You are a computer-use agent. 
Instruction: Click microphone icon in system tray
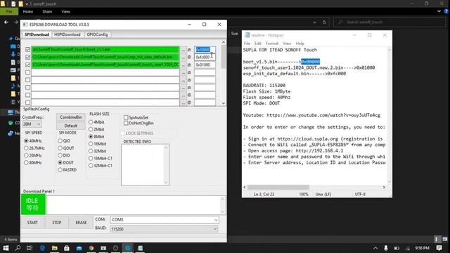point(386,248)
